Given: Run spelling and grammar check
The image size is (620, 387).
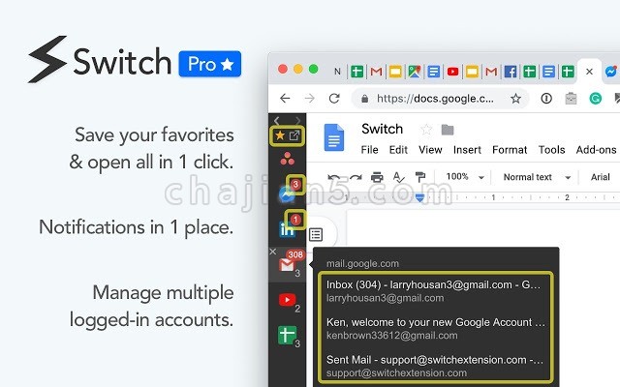Looking at the screenshot, I should tap(398, 177).
